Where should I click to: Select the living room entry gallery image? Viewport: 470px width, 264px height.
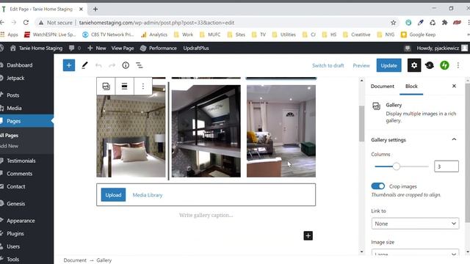tap(281, 131)
